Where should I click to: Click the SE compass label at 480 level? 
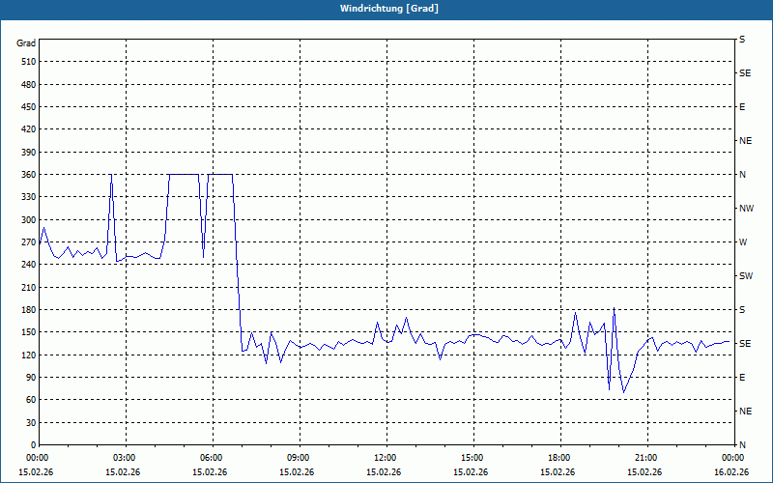(x=745, y=73)
